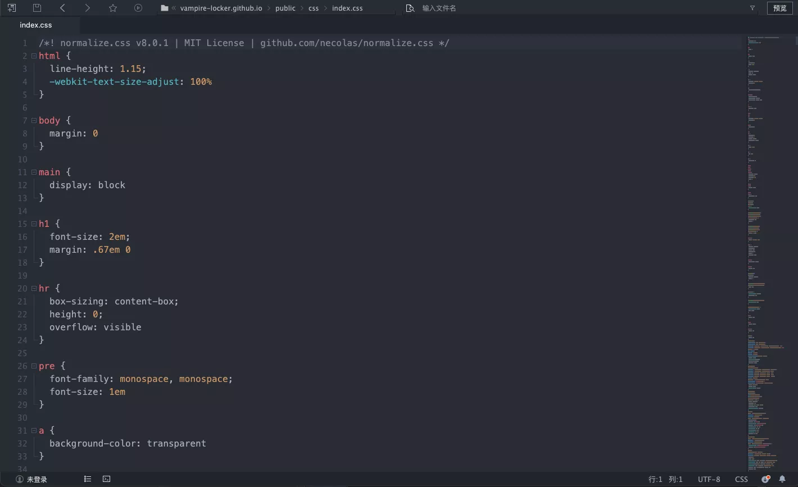Click the 行:1 line indicator
Viewport: 798px width, 487px height.
655,479
